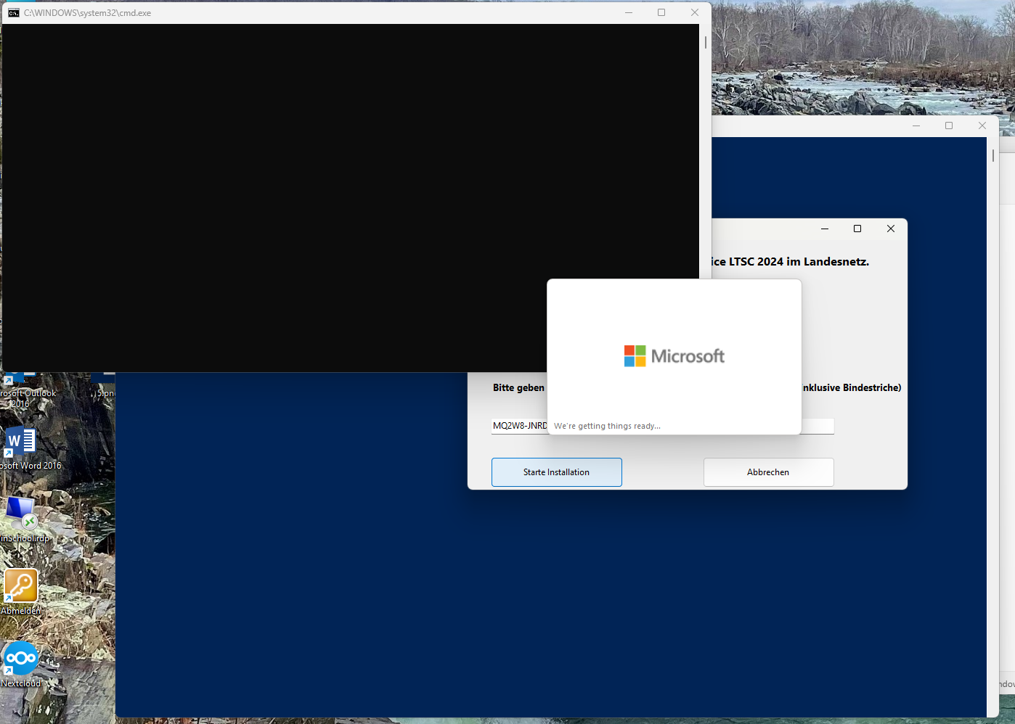The width and height of the screenshot is (1015, 724).
Task: Click the 'LTSC 2024 im Landesnetz.' heading
Action: tap(799, 262)
